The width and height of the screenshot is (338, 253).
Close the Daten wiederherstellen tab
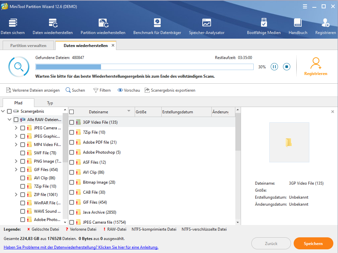tap(113, 45)
